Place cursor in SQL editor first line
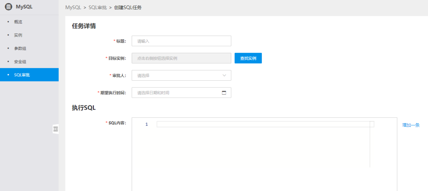This screenshot has height=191, width=428. 263,124
